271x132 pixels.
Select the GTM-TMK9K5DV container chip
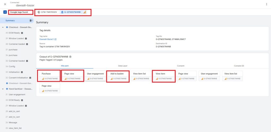pos(47,12)
